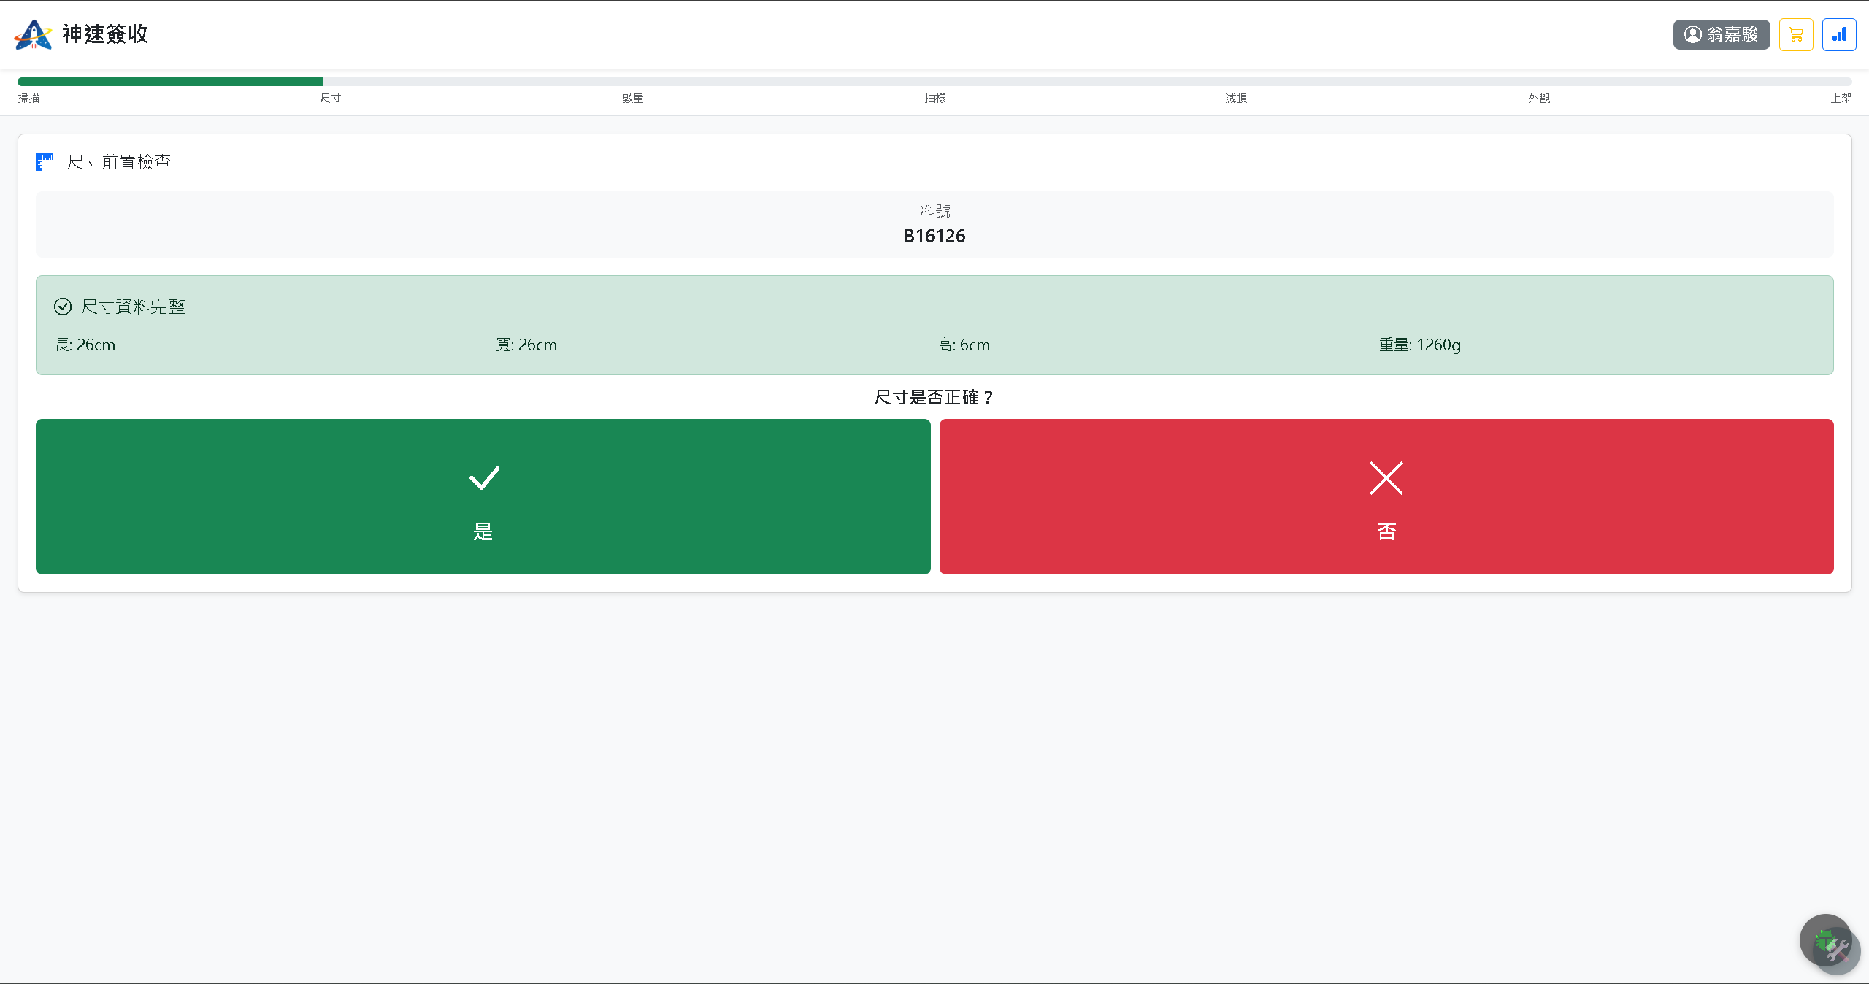Select the 尺寸 step label
Screen dimensions: 1869x984
pyautogui.click(x=330, y=98)
